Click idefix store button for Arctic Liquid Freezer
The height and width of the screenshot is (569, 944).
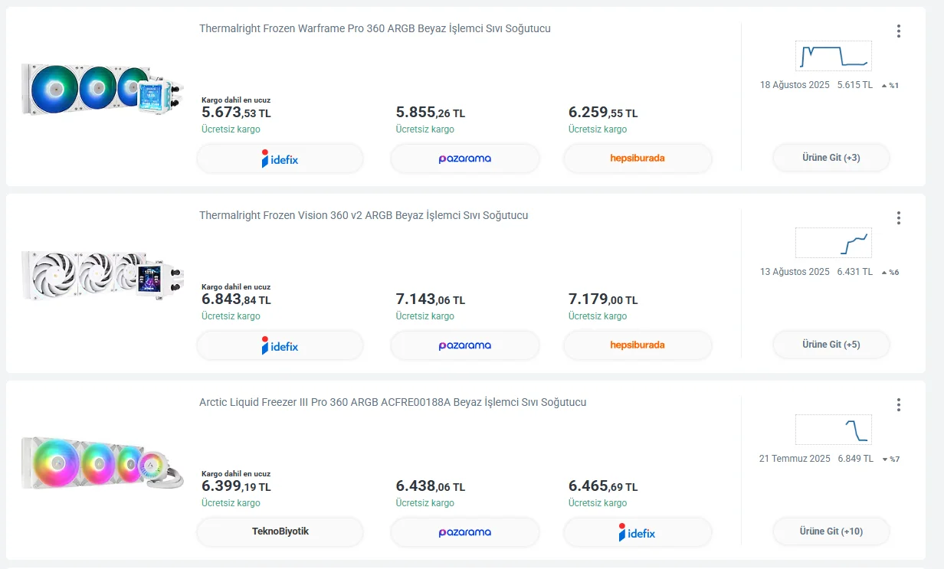click(x=638, y=532)
